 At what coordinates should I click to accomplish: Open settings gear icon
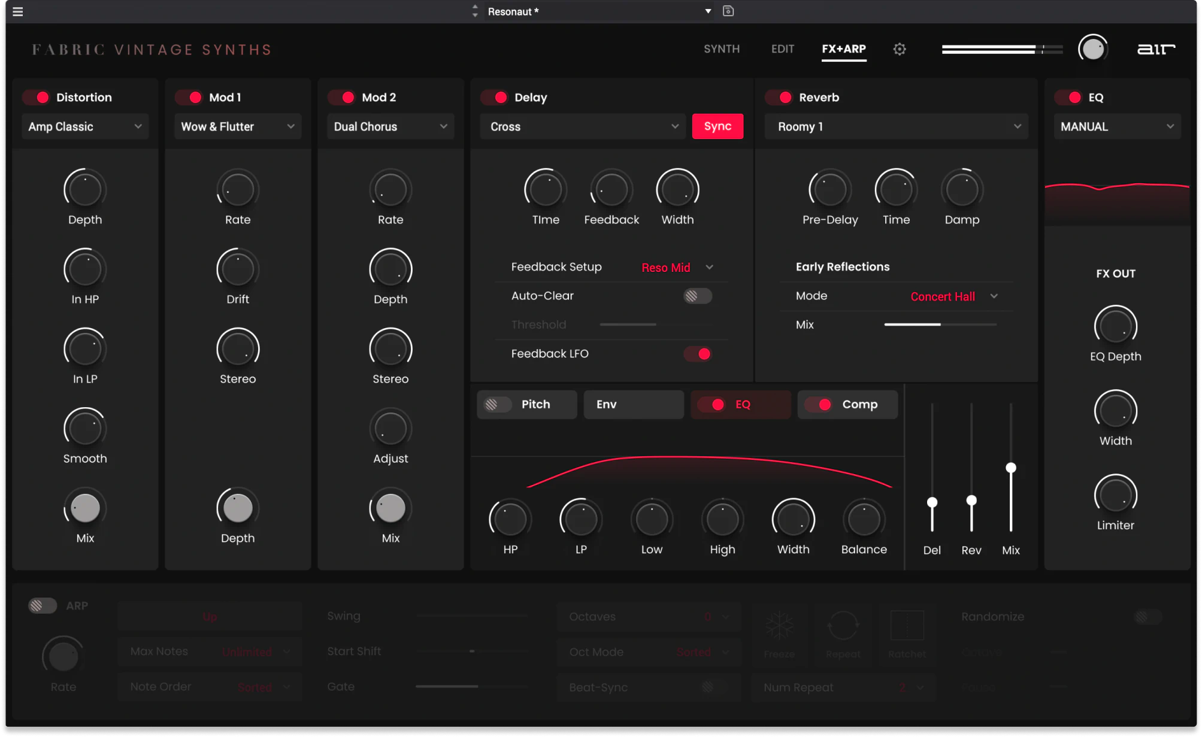(x=900, y=49)
